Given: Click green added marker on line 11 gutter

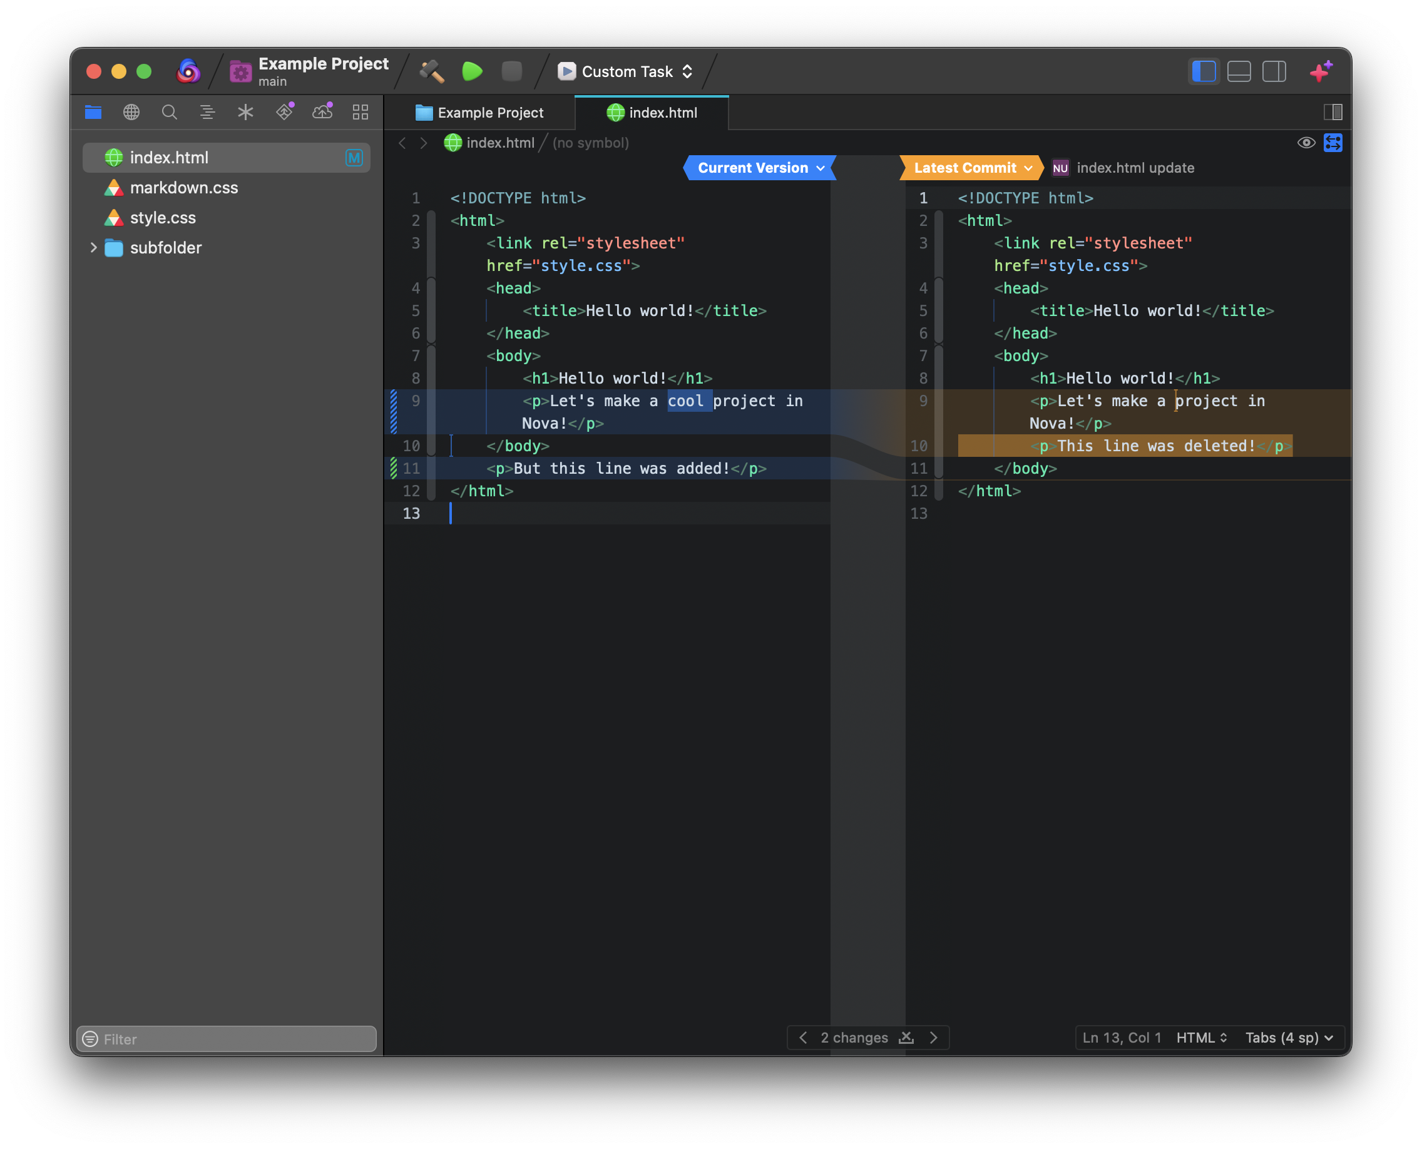Looking at the screenshot, I should coord(393,469).
